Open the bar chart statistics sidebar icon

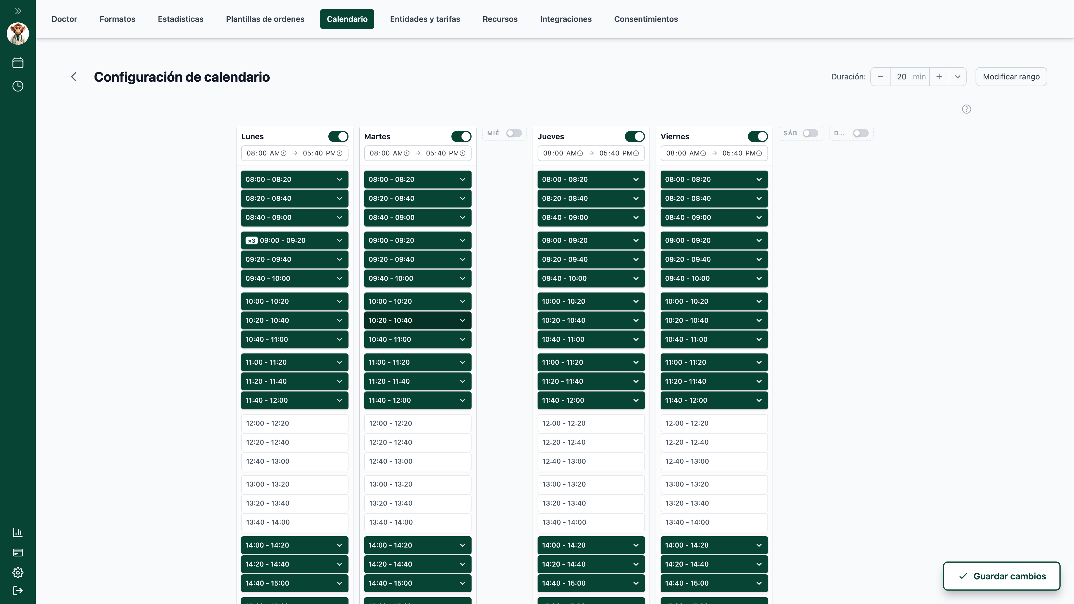point(18,532)
